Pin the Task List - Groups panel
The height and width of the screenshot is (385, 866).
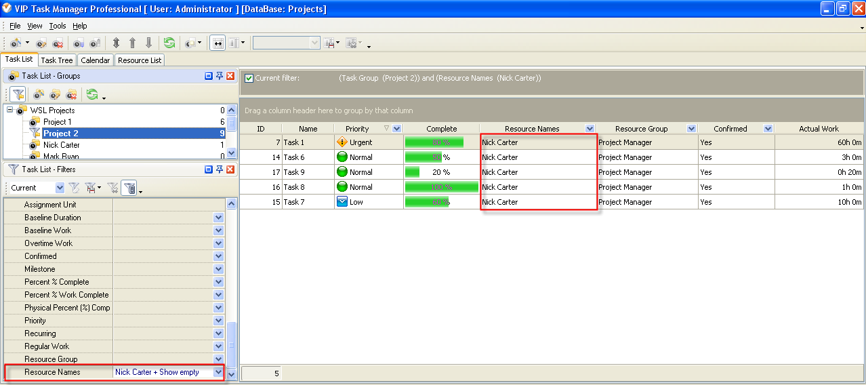(220, 76)
